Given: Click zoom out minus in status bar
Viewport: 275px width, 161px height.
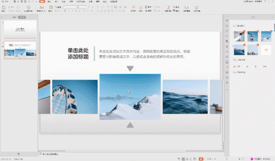Looking at the screenshot, I should pos(215,159).
